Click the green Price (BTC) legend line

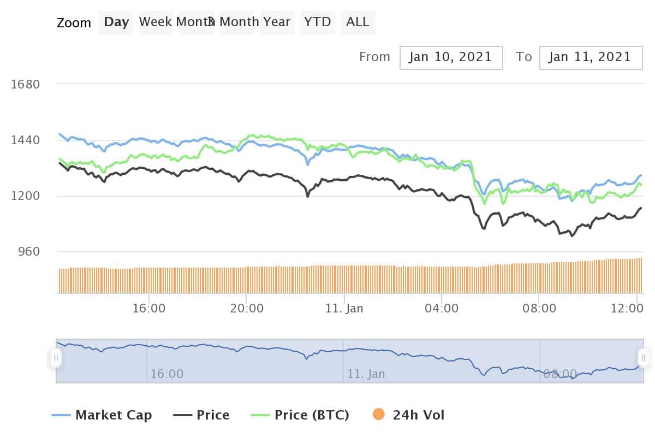pyautogui.click(x=260, y=415)
